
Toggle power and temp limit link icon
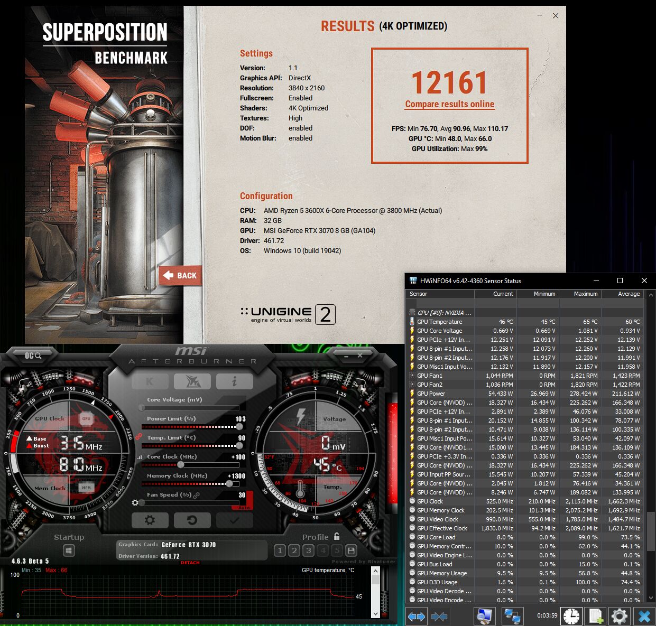139,437
